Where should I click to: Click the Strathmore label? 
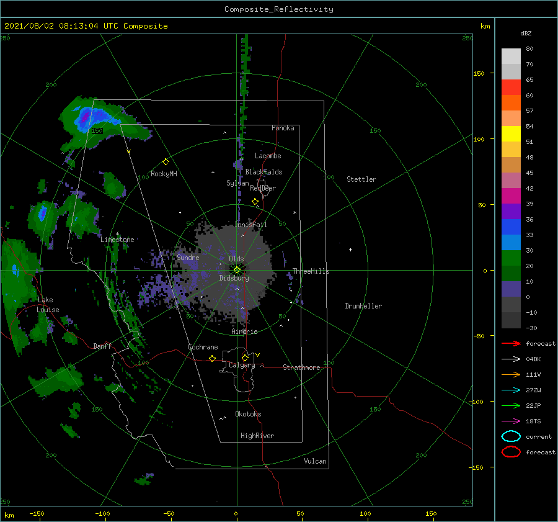pos(301,367)
